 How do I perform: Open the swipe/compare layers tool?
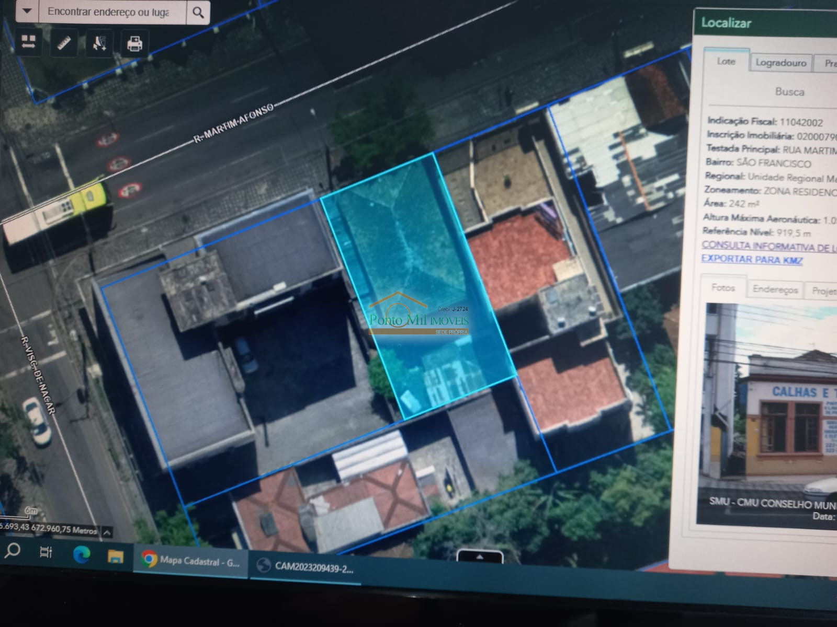point(28,43)
